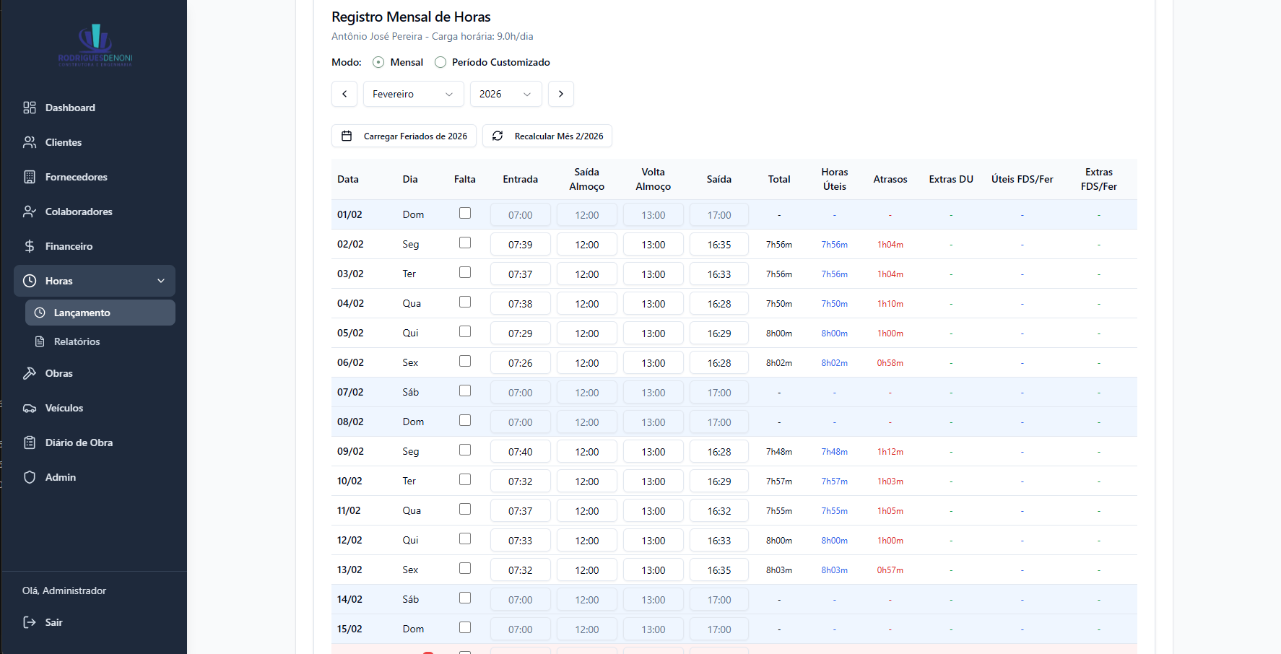Go to previous month with left arrow

click(x=344, y=94)
